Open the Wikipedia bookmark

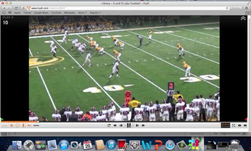pyautogui.click(x=70, y=12)
